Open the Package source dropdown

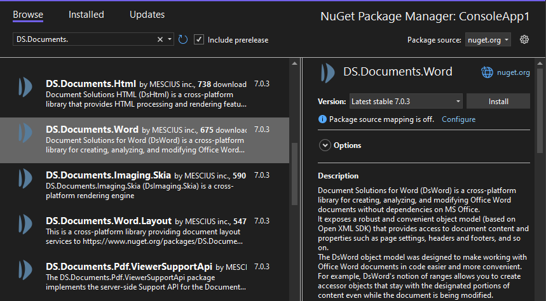point(488,39)
